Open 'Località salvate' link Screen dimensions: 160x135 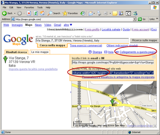[x=111, y=29]
